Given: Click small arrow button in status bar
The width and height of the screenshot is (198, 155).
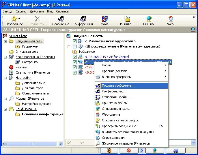Looking at the screenshot, I should pos(142,151).
